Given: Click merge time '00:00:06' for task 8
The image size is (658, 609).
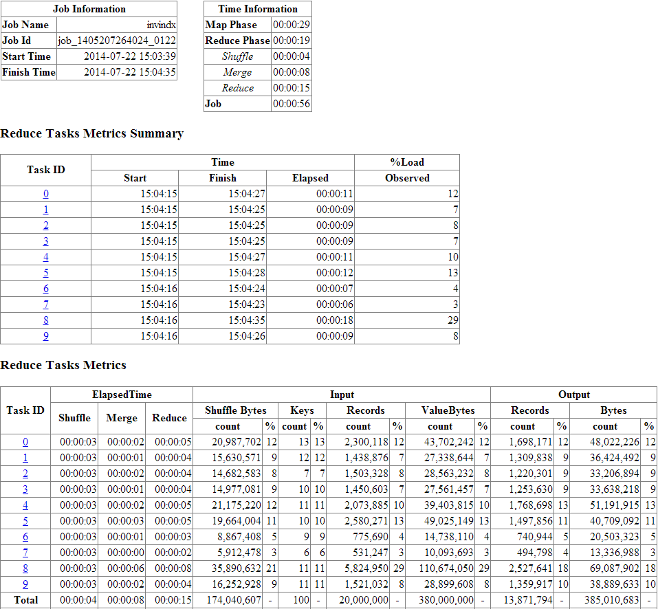Looking at the screenshot, I should (x=125, y=568).
